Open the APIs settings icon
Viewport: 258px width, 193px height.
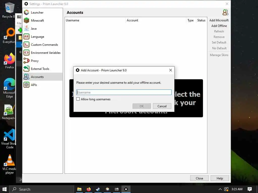[x=26, y=85]
